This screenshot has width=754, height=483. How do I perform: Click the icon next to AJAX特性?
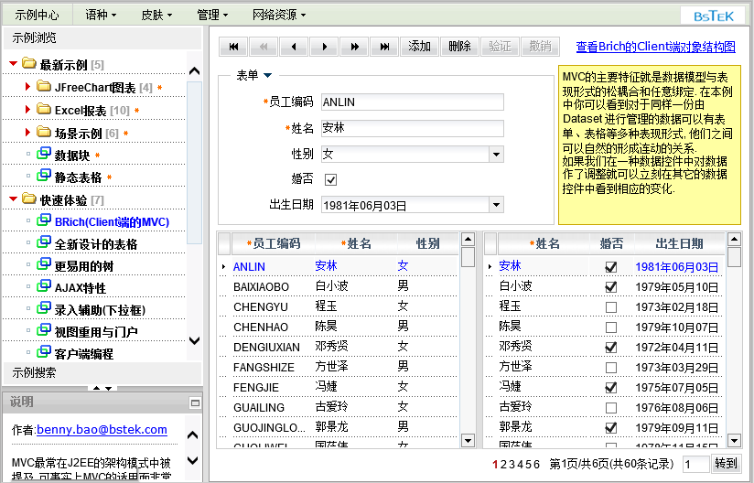[x=43, y=287]
